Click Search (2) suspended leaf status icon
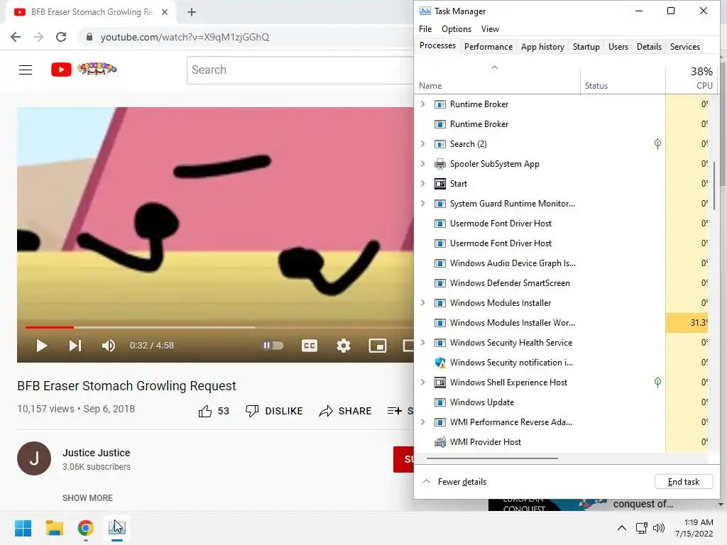The height and width of the screenshot is (545, 727). 657,144
